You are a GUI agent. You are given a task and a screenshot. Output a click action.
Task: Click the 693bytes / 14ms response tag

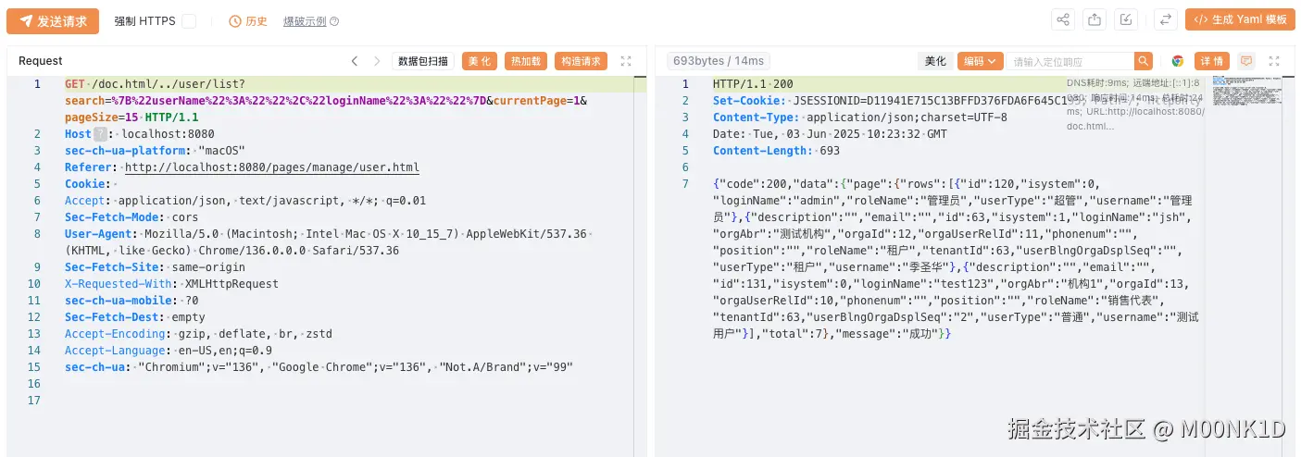[719, 61]
